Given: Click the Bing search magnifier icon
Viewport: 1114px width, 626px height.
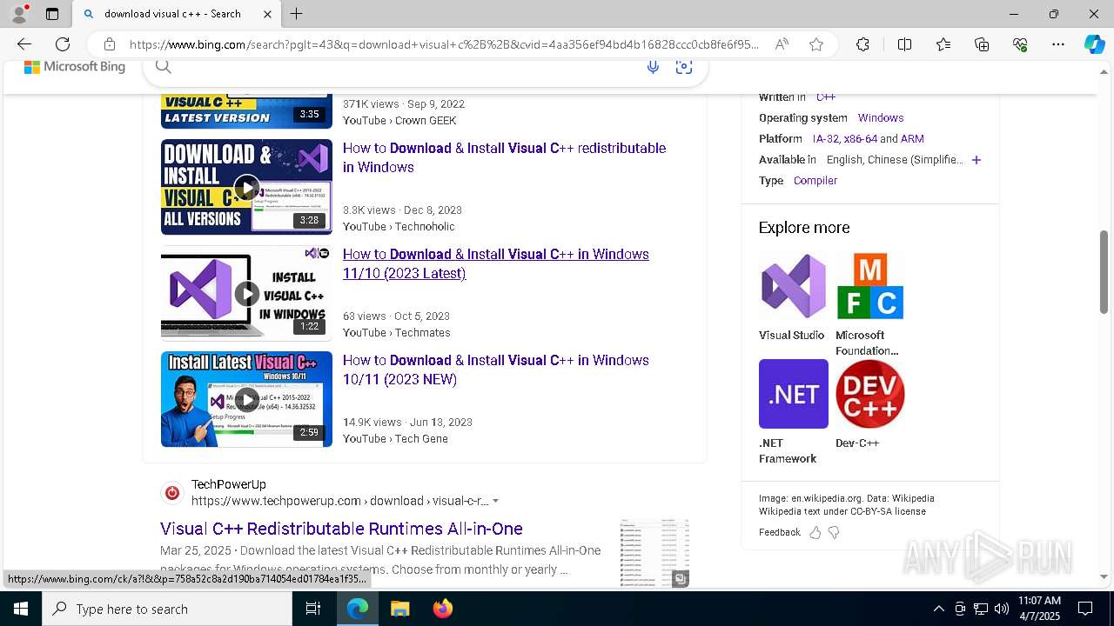Looking at the screenshot, I should pos(164,67).
